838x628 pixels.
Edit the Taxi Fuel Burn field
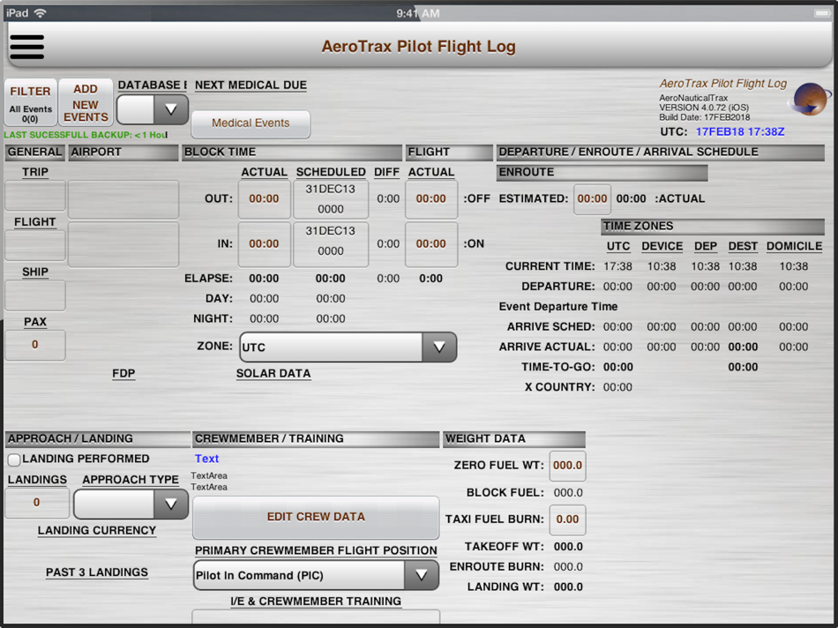click(x=567, y=520)
